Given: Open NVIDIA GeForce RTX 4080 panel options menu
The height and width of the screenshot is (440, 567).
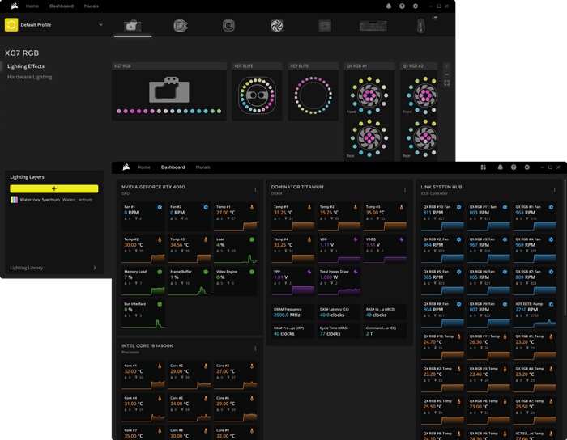Looking at the screenshot, I should click(x=255, y=190).
